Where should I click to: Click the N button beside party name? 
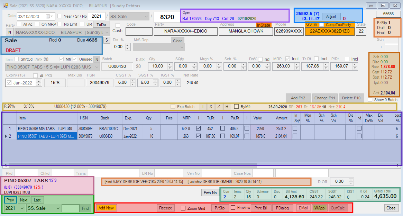(9, 32)
